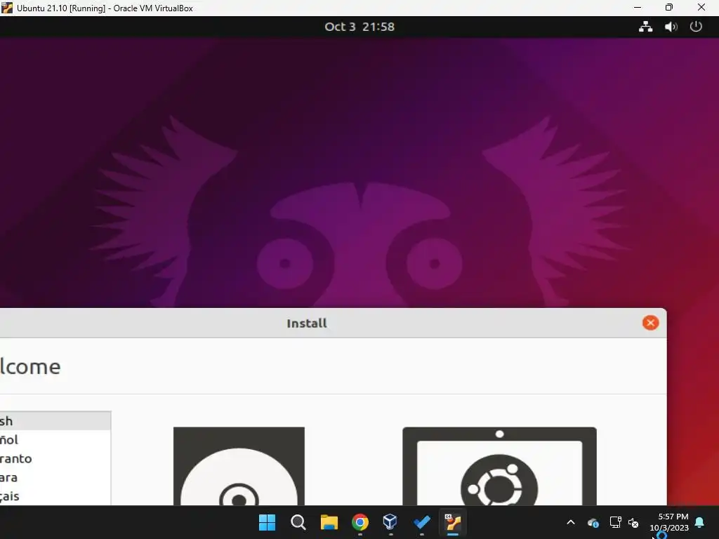Open the blue checkmark app in taskbar
Image resolution: width=719 pixels, height=539 pixels.
(x=421, y=522)
